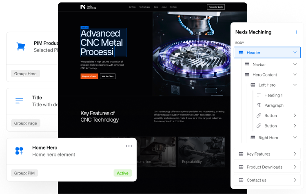This screenshot has width=306, height=194.
Task: Click the Active status badge
Action: (122, 173)
